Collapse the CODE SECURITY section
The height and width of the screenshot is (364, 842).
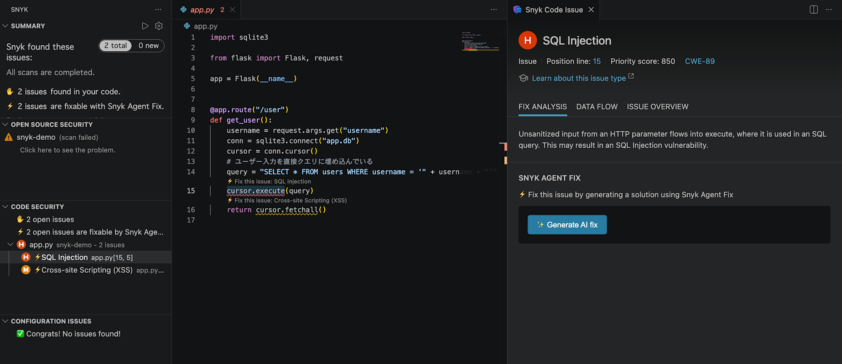5,207
